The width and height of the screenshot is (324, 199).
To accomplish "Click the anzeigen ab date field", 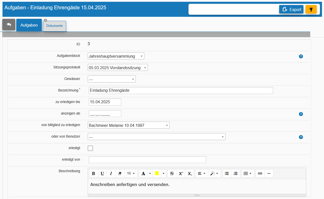I will tap(105, 114).
